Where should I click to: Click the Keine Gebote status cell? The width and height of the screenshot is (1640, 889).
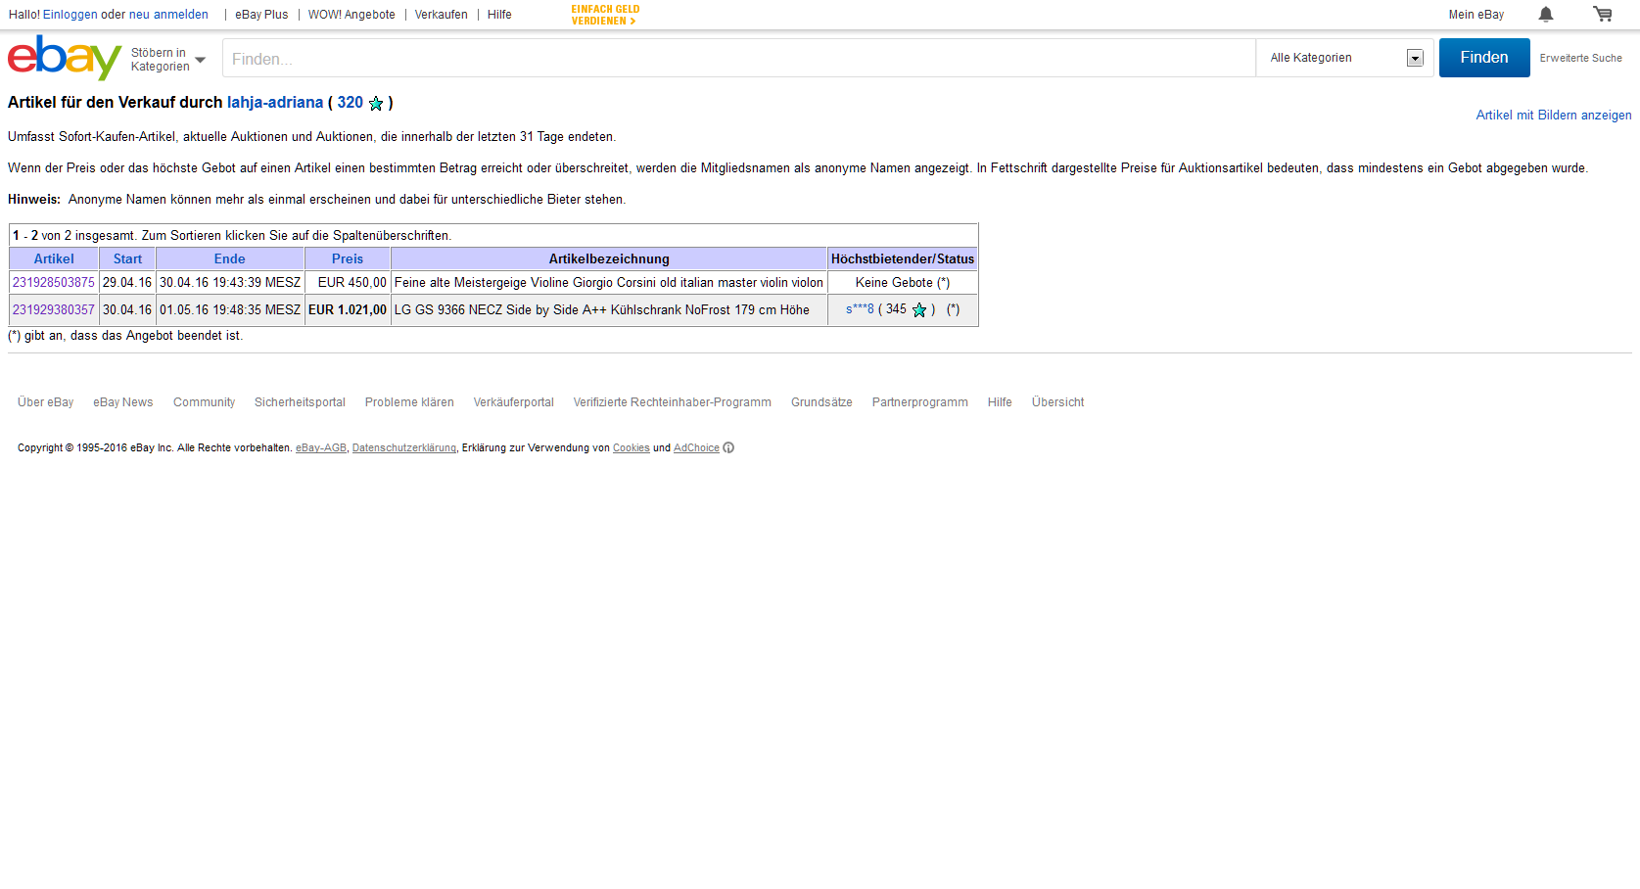point(903,283)
